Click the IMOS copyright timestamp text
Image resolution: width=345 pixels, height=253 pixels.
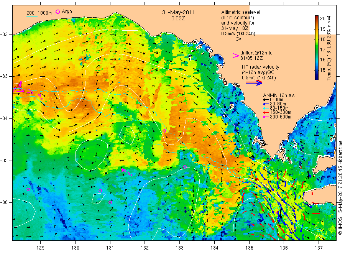point(340,187)
